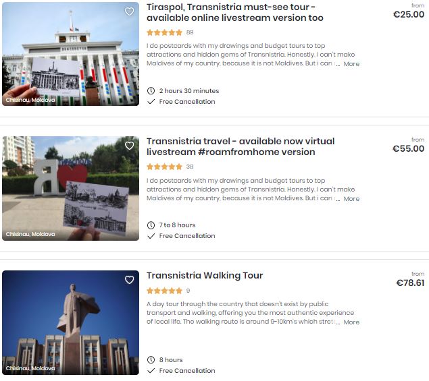429x381 pixels.
Task: Open the Transnistria Walking Tour title link
Action: pos(205,275)
